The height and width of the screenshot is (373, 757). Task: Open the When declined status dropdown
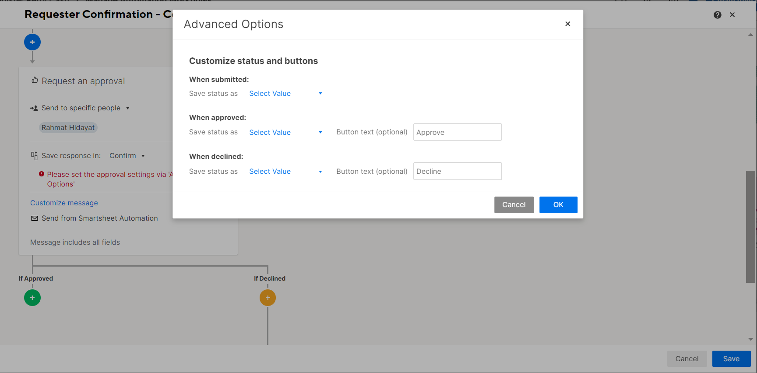coord(285,172)
